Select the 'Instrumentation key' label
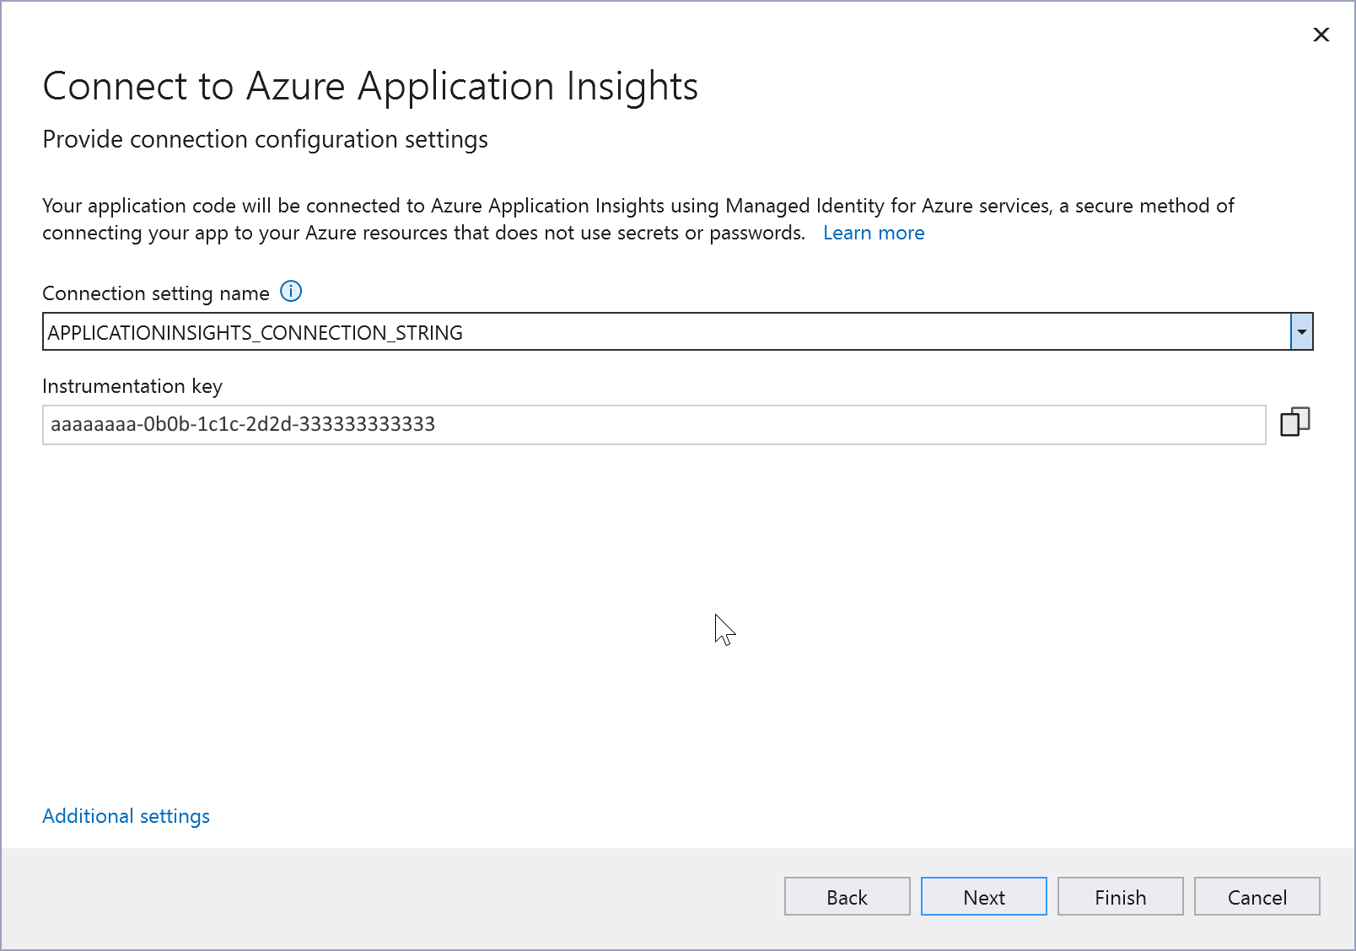This screenshot has height=951, width=1356. pyautogui.click(x=132, y=386)
